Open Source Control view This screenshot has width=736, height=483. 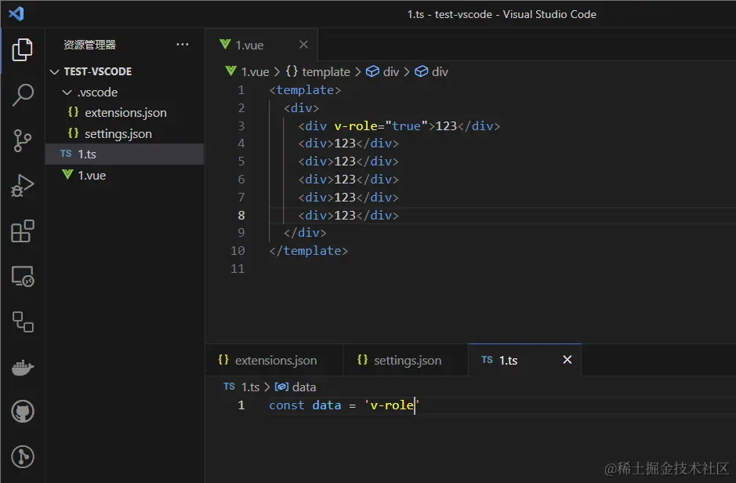click(x=23, y=141)
